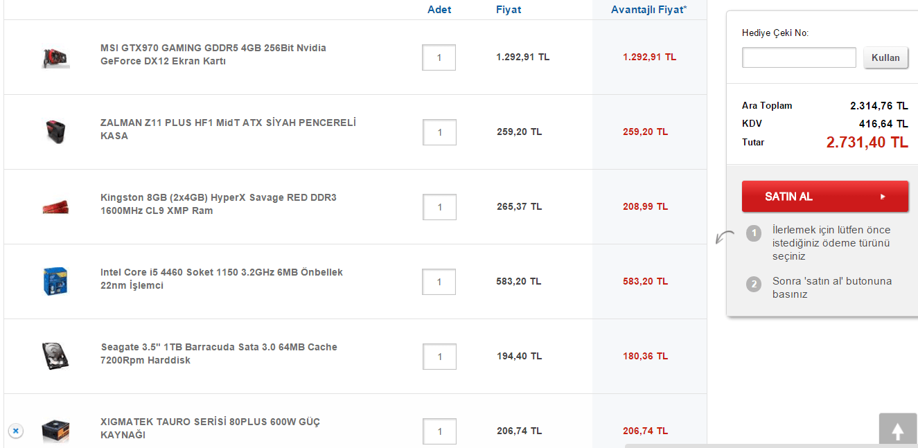Screen dimensions: 918x448
Task: Remove the Xigmatek item with X icon
Action: [x=16, y=431]
